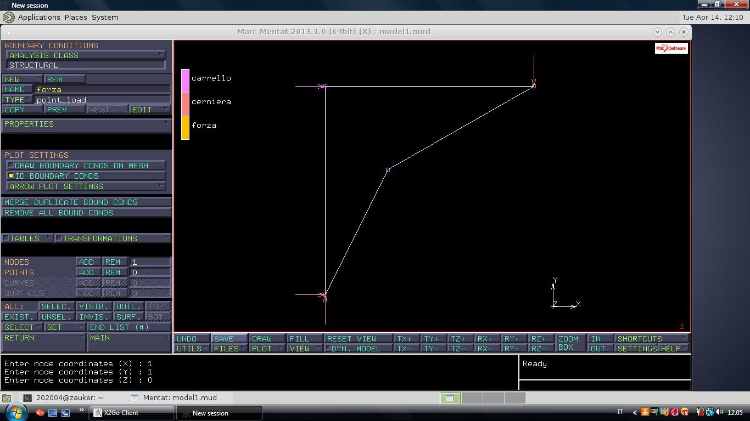Click EDIT boundary condition button
This screenshot has width=750, height=421.
(x=150, y=110)
